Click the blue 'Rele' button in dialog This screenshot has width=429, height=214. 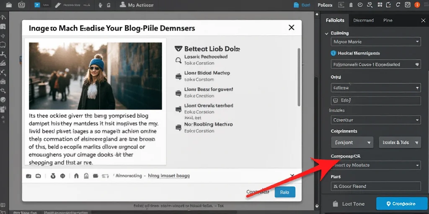pyautogui.click(x=285, y=192)
